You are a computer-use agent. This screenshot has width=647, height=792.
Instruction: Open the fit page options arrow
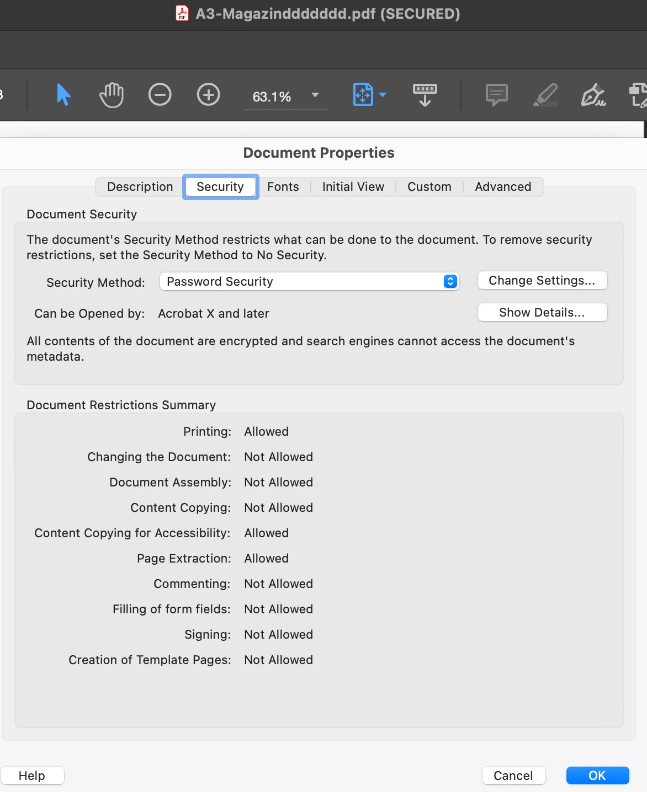pos(383,94)
